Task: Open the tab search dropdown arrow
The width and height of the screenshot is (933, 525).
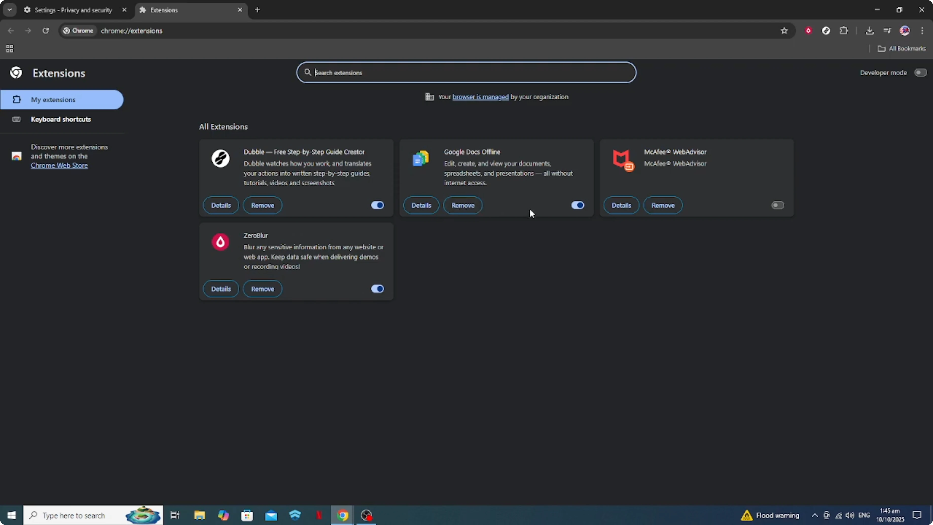Action: 10,10
